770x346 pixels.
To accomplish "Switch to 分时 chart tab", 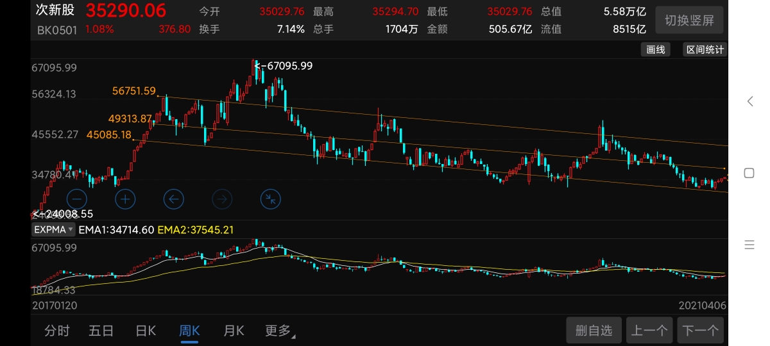I will [56, 331].
